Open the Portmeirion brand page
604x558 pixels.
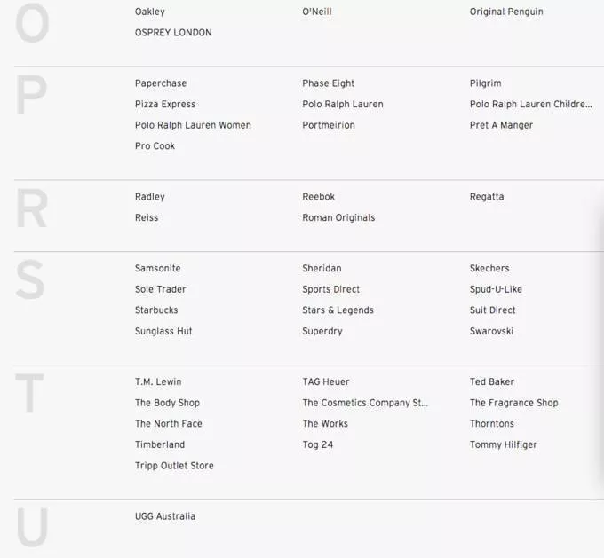[x=329, y=125]
